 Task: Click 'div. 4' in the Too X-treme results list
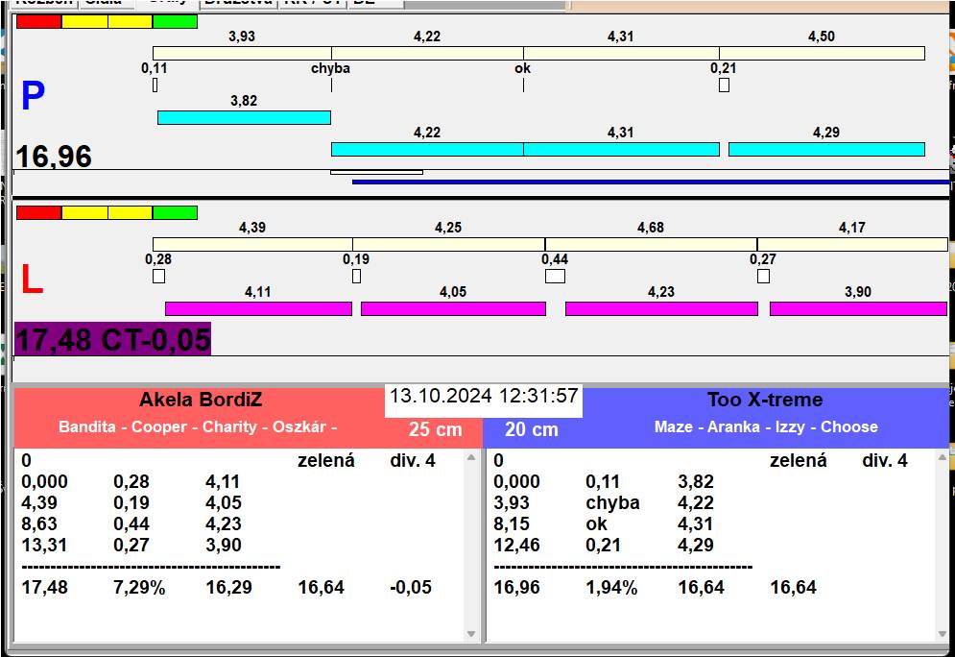(884, 461)
